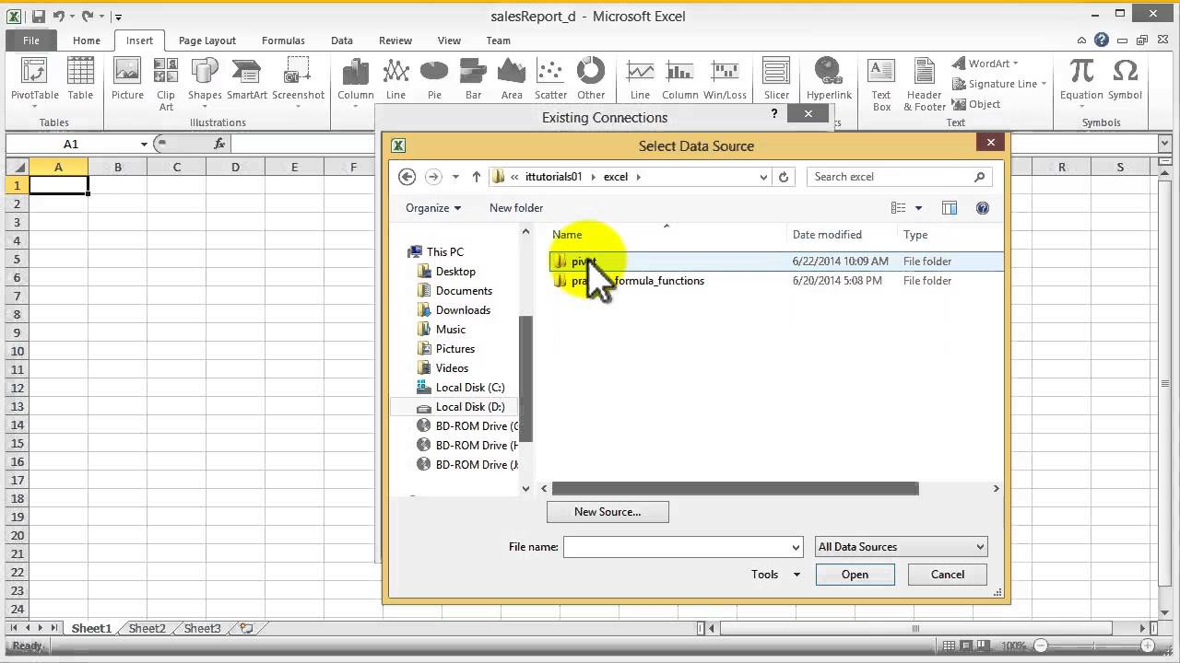Image resolution: width=1180 pixels, height=663 pixels.
Task: Insert a Slicer
Action: (776, 80)
